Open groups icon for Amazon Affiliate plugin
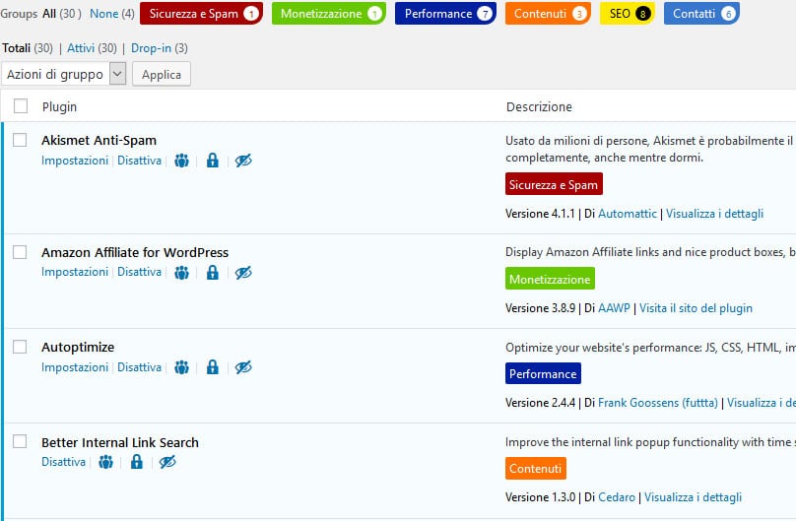This screenshot has width=796, height=521. (x=181, y=273)
